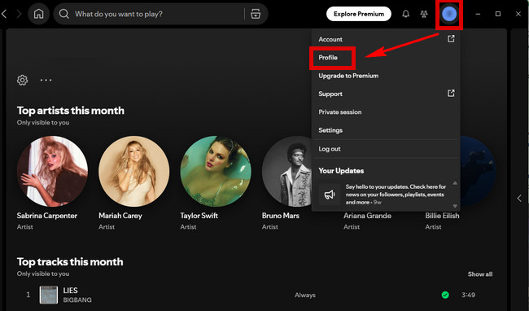Click the blue profile avatar button
The height and width of the screenshot is (311, 529).
point(449,14)
